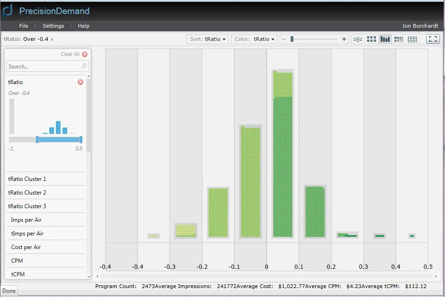Screen dimensions: 445x297
Task: Click the left handle of tRatio range slider
Action: click(x=37, y=139)
